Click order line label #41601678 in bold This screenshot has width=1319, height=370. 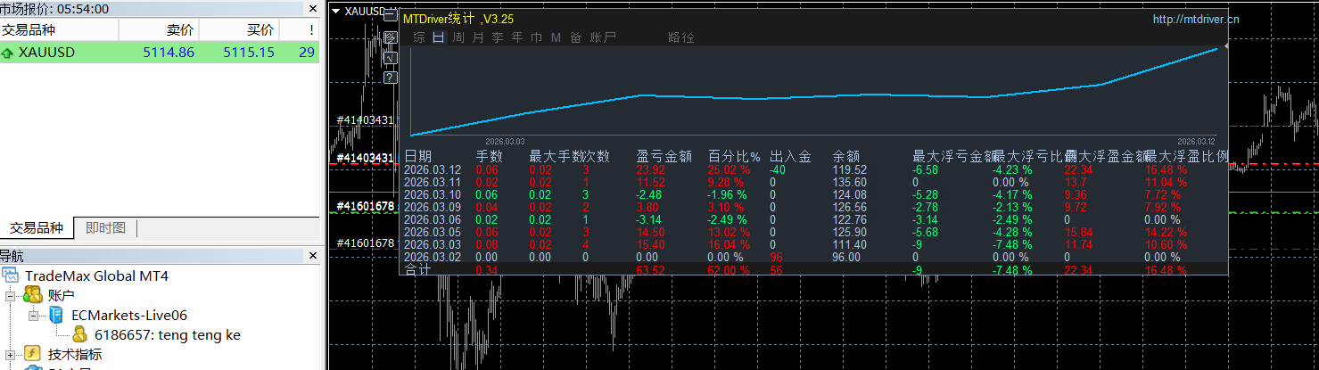coord(364,206)
